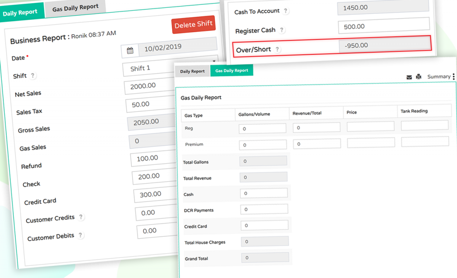This screenshot has width=457, height=278.
Task: Click the Reg Gallons/Volume input field
Action: click(x=262, y=128)
